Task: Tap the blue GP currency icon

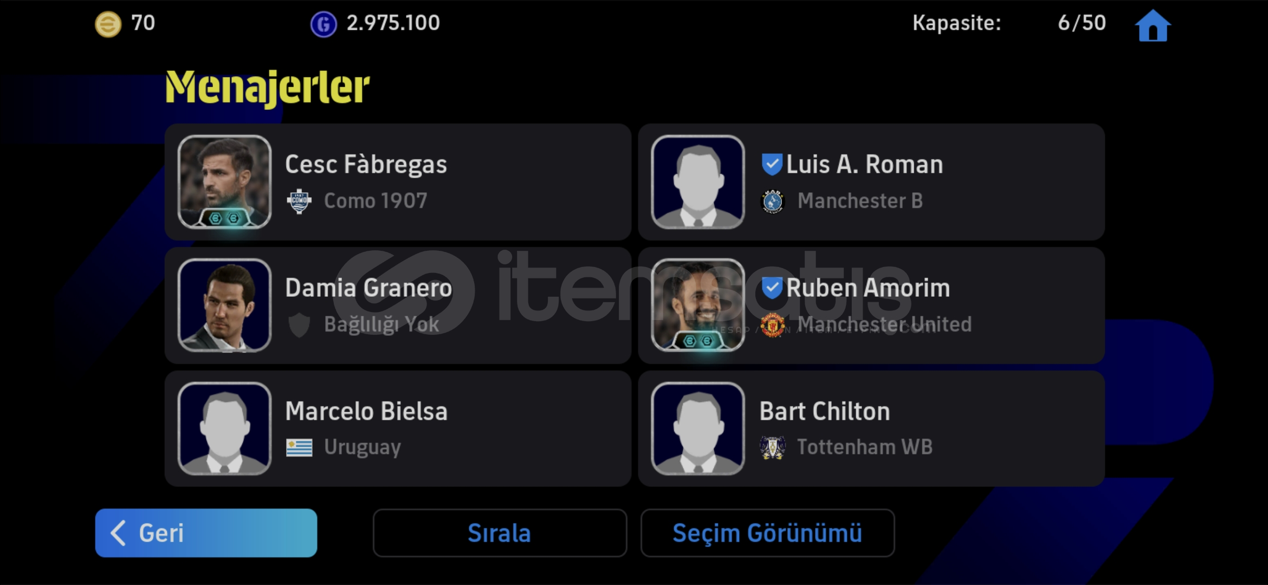Action: tap(324, 24)
